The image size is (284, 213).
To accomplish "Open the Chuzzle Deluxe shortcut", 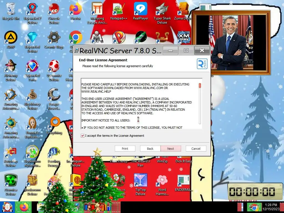I will click(54, 13).
